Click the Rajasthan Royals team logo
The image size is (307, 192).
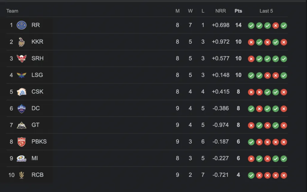pos(22,25)
